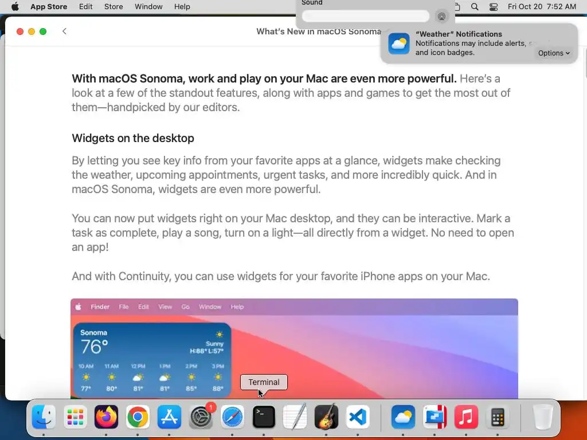
Task: Click the "What's New in macOS Sonoma" title
Action: [319, 32]
